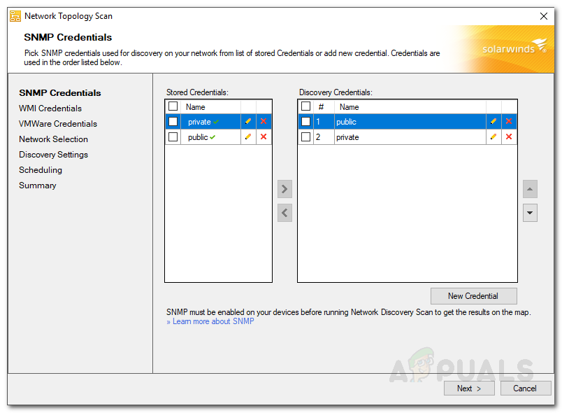Remove discovery credential 2 private
Viewport: 562px width, 413px height.
coord(509,136)
